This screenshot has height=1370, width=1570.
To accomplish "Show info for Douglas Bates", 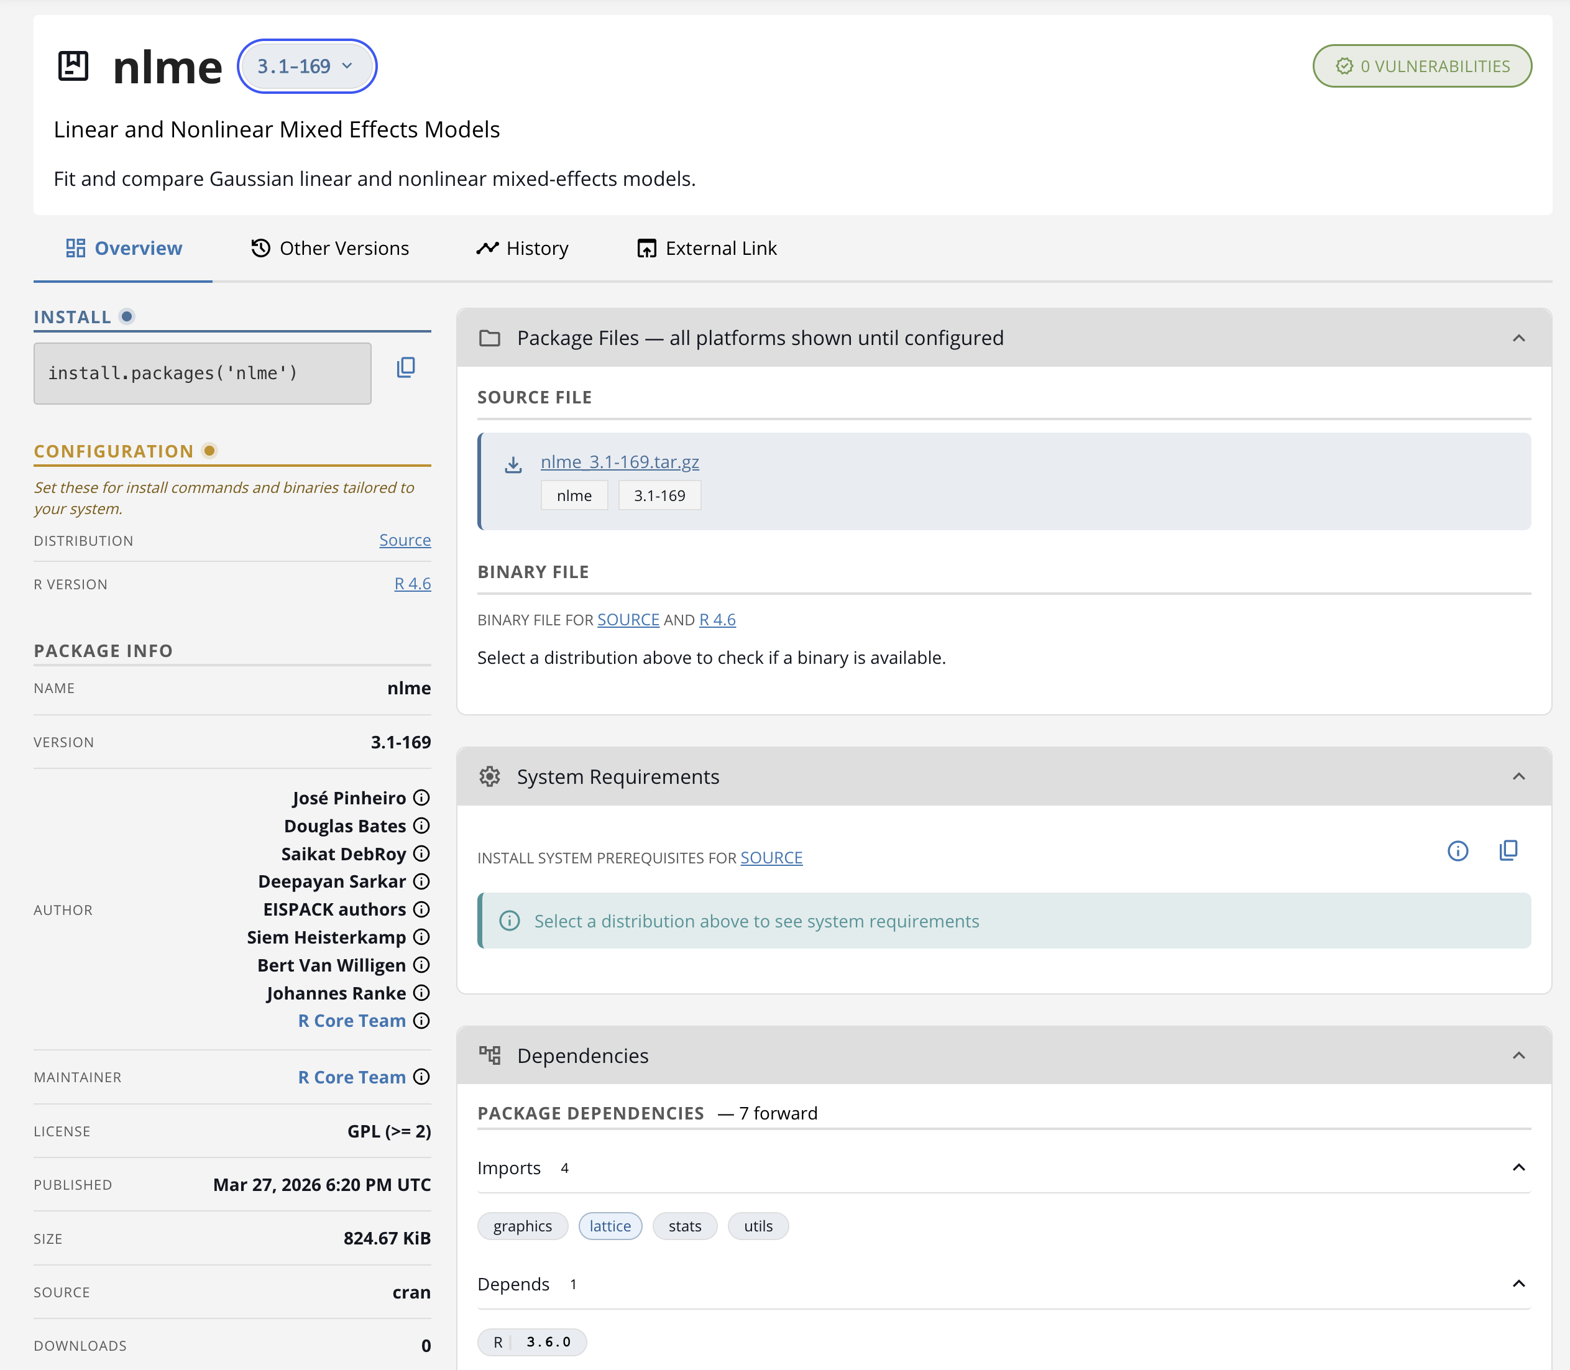I will point(422,827).
